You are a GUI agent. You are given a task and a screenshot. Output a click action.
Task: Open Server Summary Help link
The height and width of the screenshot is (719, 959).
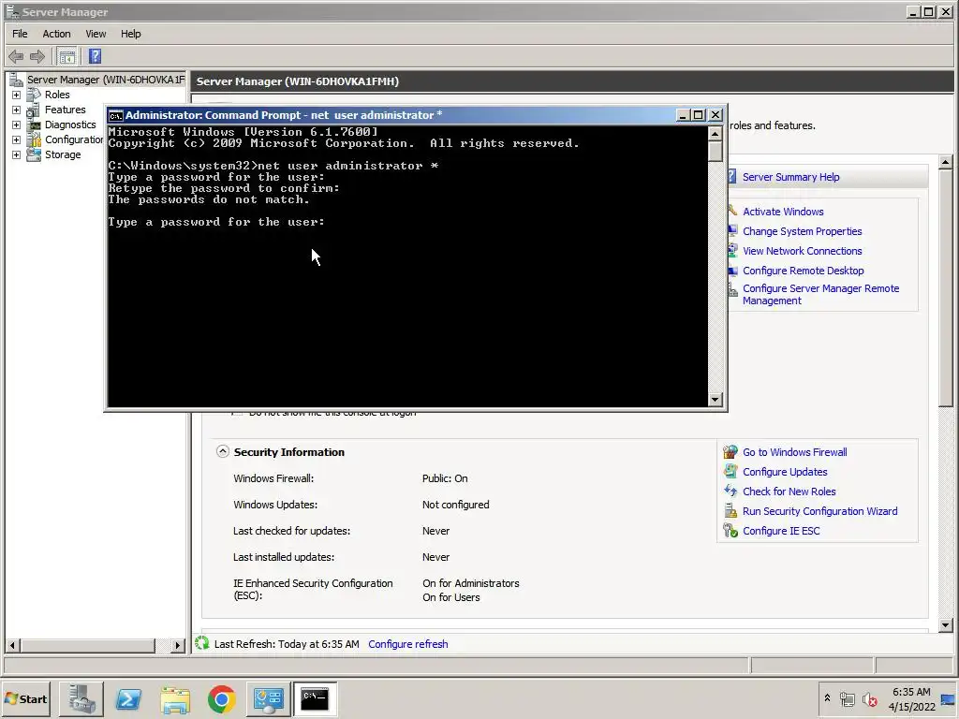tap(790, 177)
